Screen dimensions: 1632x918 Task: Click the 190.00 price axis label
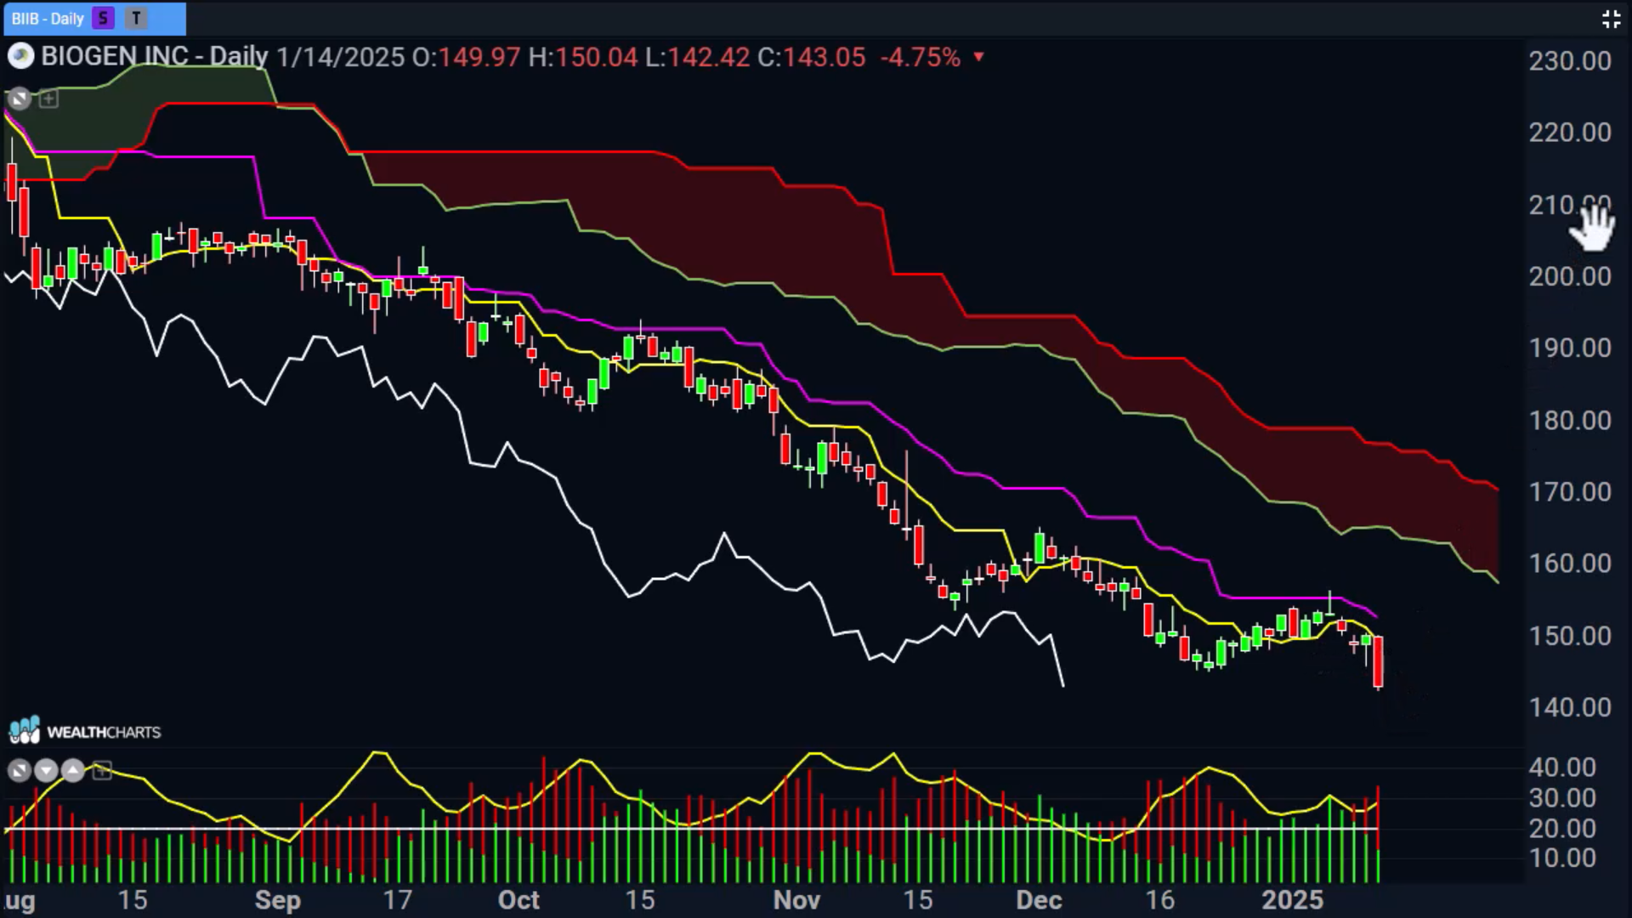[x=1570, y=348]
